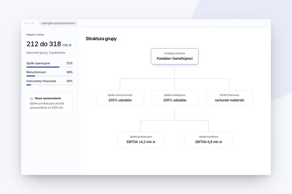Click the Instrumenty finansowe progress bar
The width and height of the screenshot is (292, 194).
coord(49,85)
